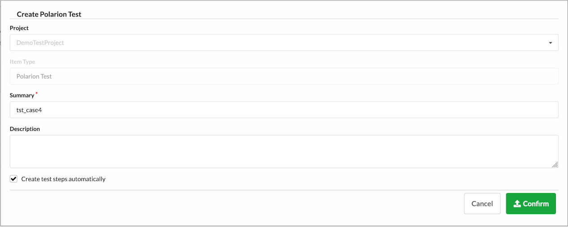Click the red required asterisk beside Summary
568x227 pixels.
tap(36, 93)
